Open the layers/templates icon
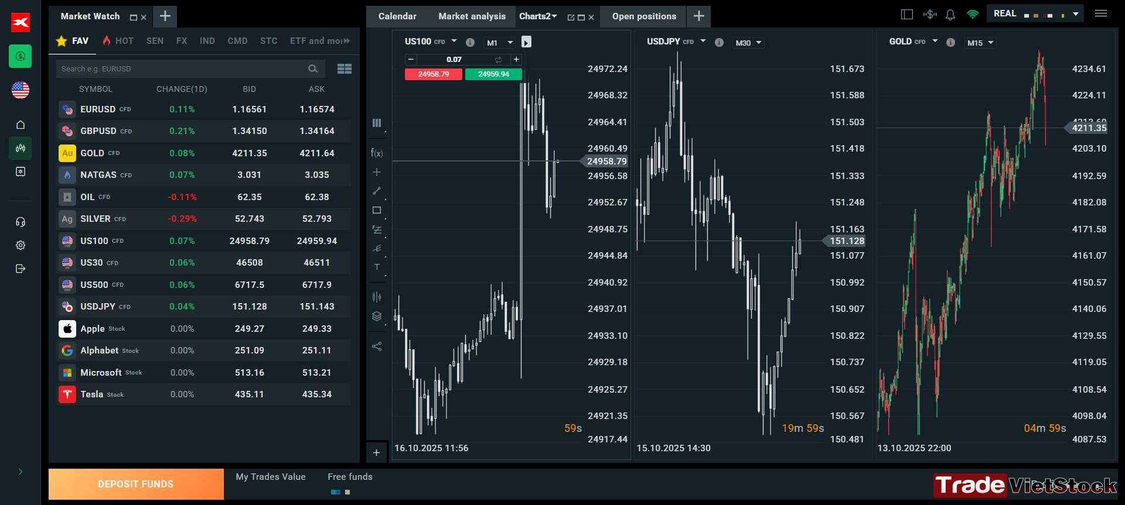Screen dimensions: 1125x505 pos(377,316)
